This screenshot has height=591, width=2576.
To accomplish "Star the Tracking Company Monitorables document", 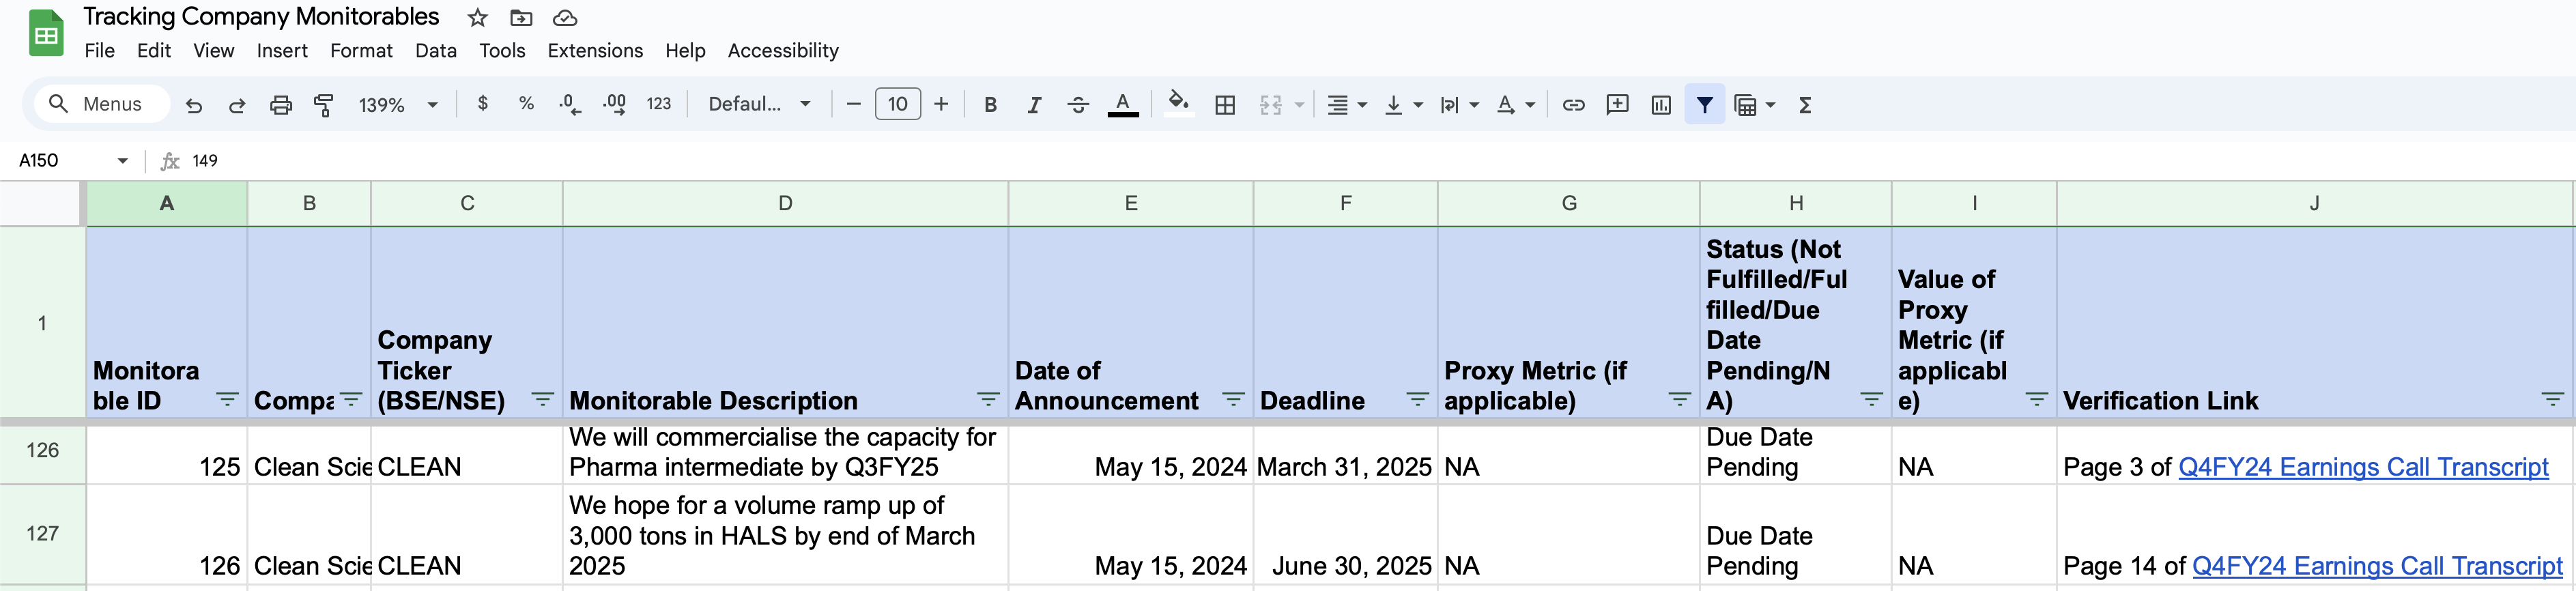I will 478,18.
